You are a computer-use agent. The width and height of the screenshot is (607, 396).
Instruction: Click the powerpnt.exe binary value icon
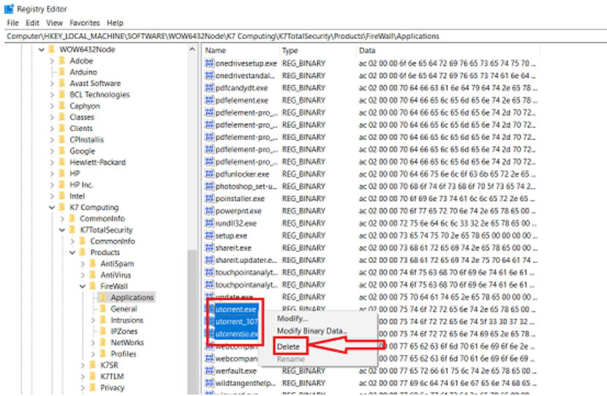click(209, 211)
